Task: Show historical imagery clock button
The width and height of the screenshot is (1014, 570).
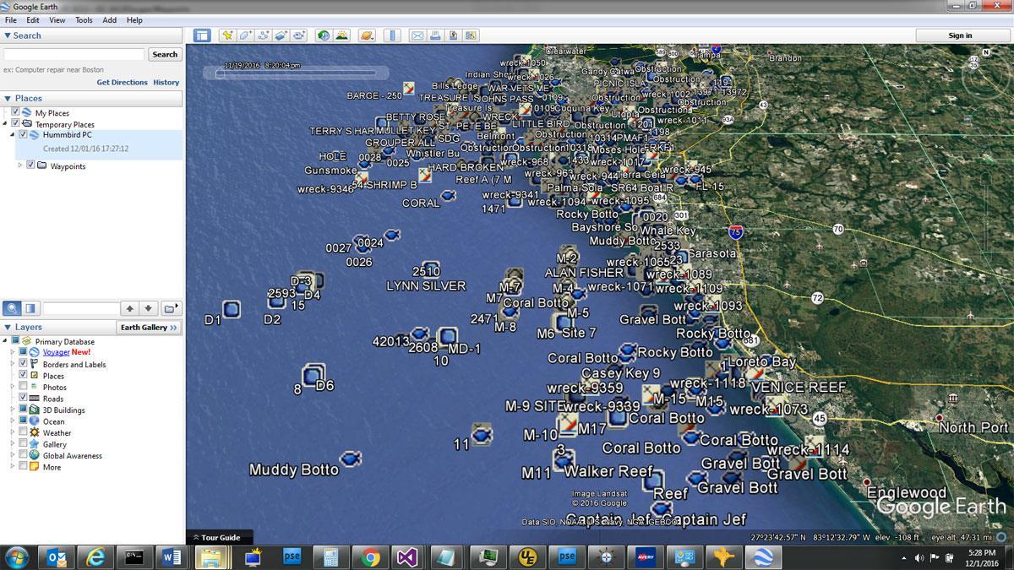Action: click(323, 35)
